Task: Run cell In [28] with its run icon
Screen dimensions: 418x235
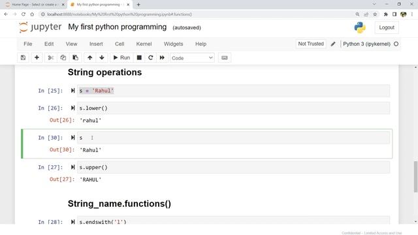Action: pos(72,222)
